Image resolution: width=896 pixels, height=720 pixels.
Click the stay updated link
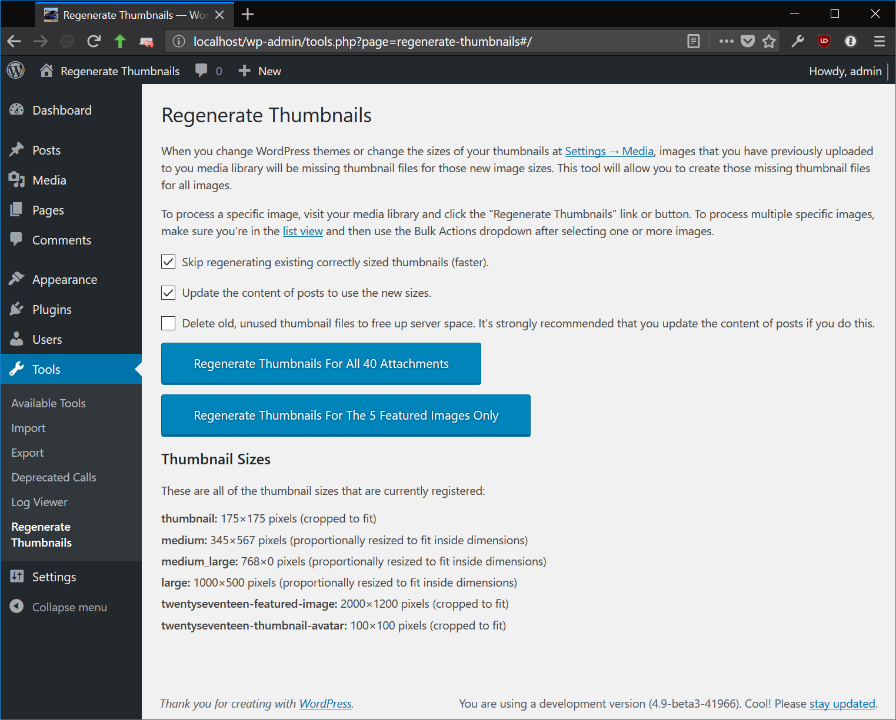click(x=842, y=704)
